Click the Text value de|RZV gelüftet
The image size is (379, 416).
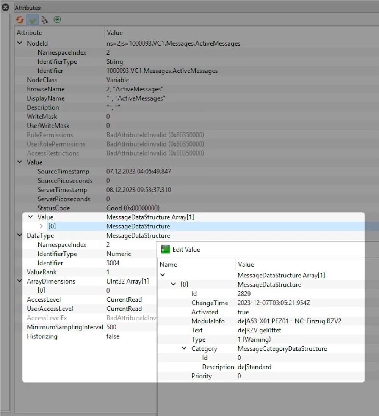click(259, 330)
